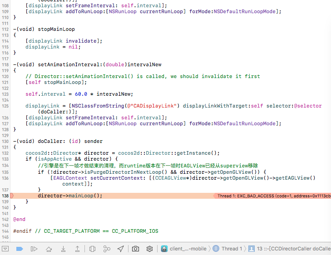Step into the function call

click(63, 249)
